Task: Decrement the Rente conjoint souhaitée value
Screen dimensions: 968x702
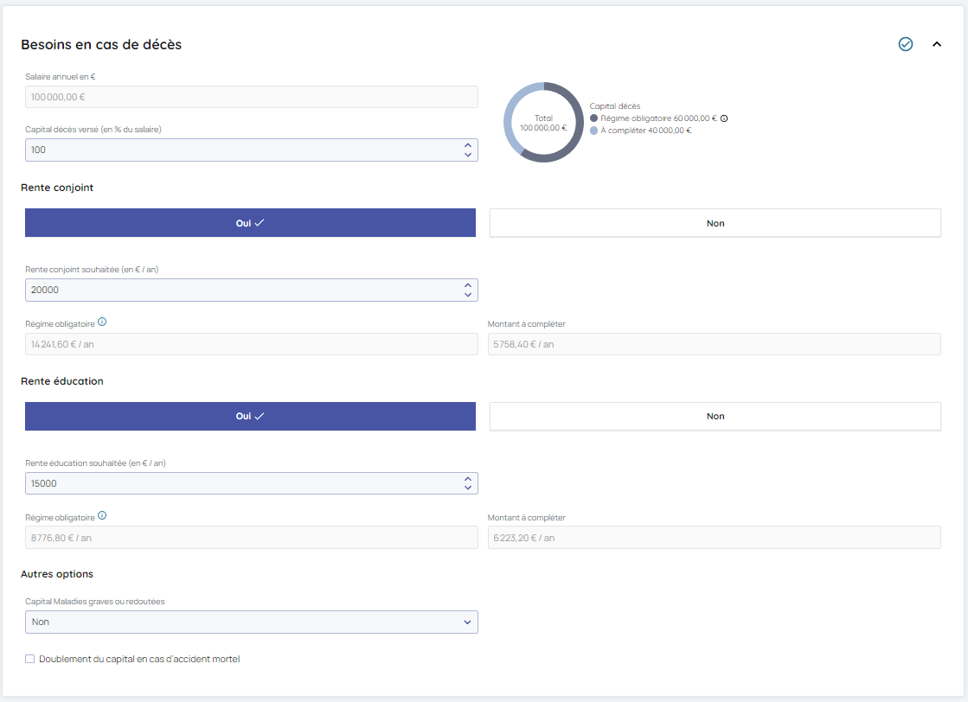Action: (x=468, y=295)
